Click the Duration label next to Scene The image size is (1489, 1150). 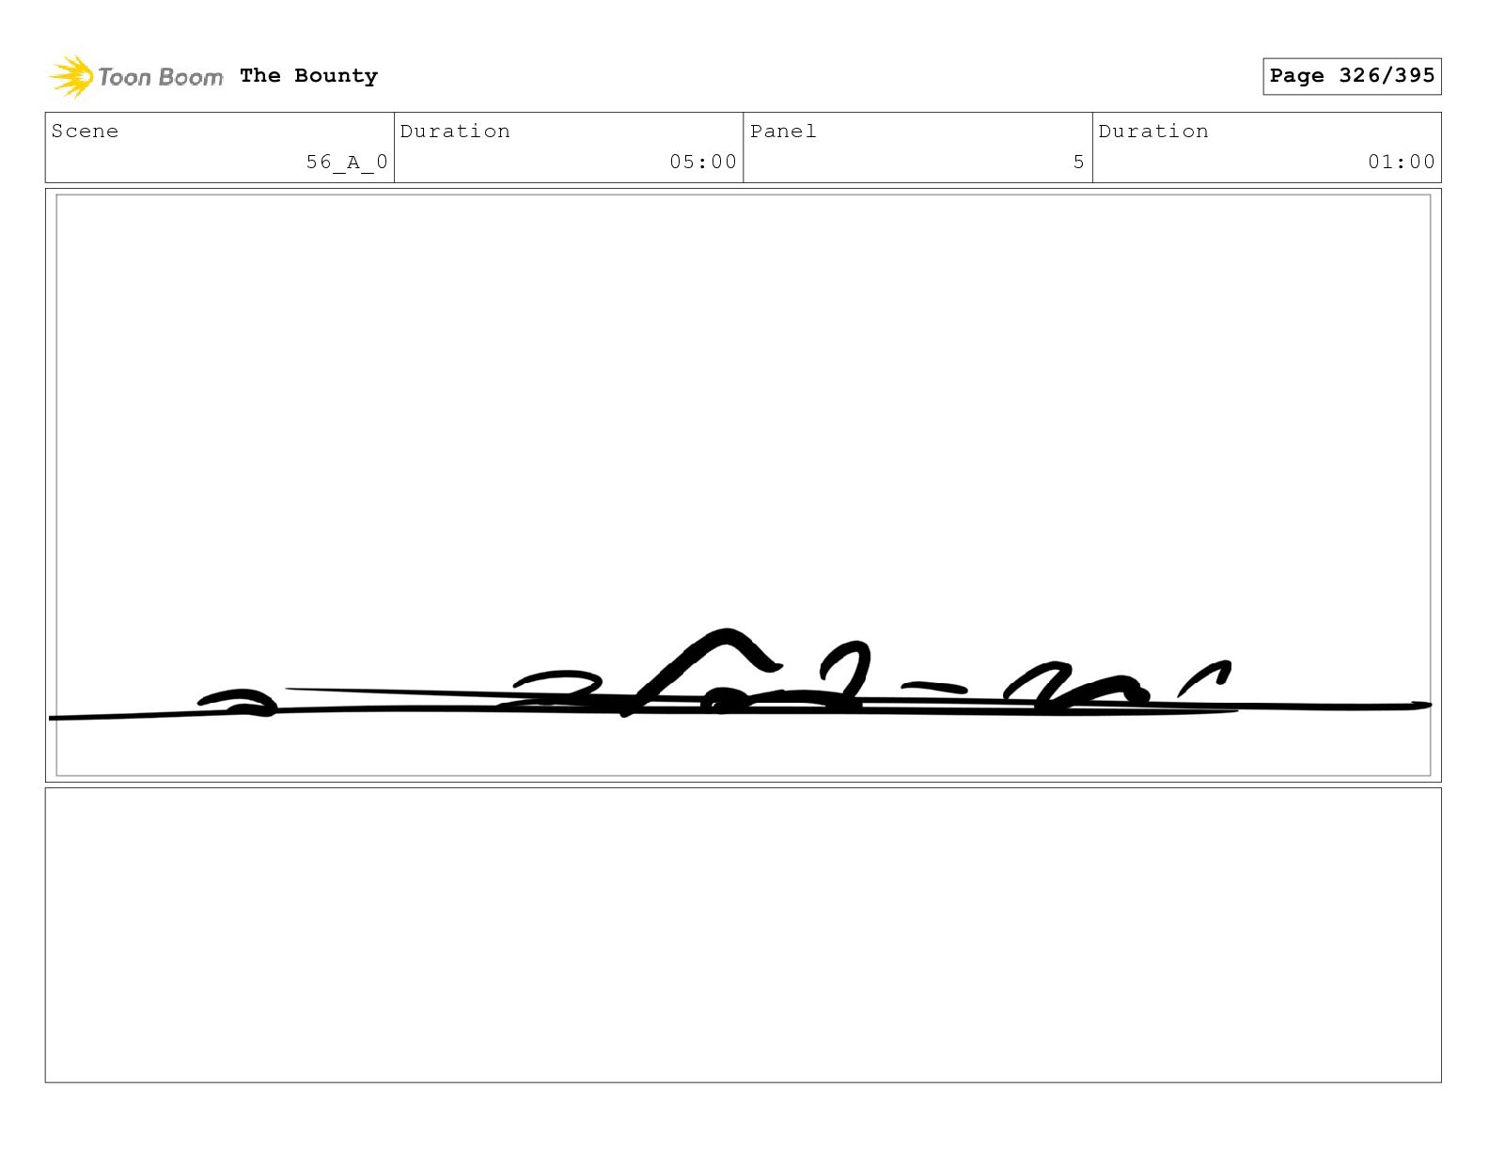coord(455,132)
